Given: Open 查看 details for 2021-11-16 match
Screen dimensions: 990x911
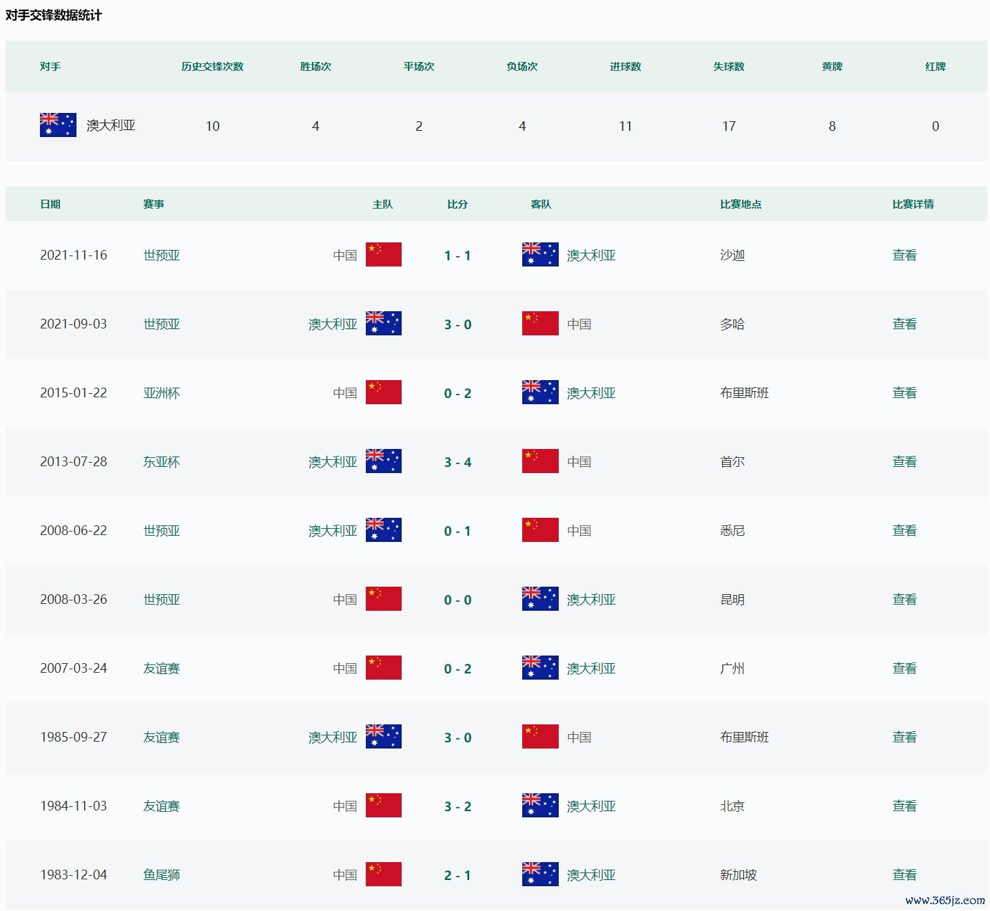Looking at the screenshot, I should coord(905,255).
